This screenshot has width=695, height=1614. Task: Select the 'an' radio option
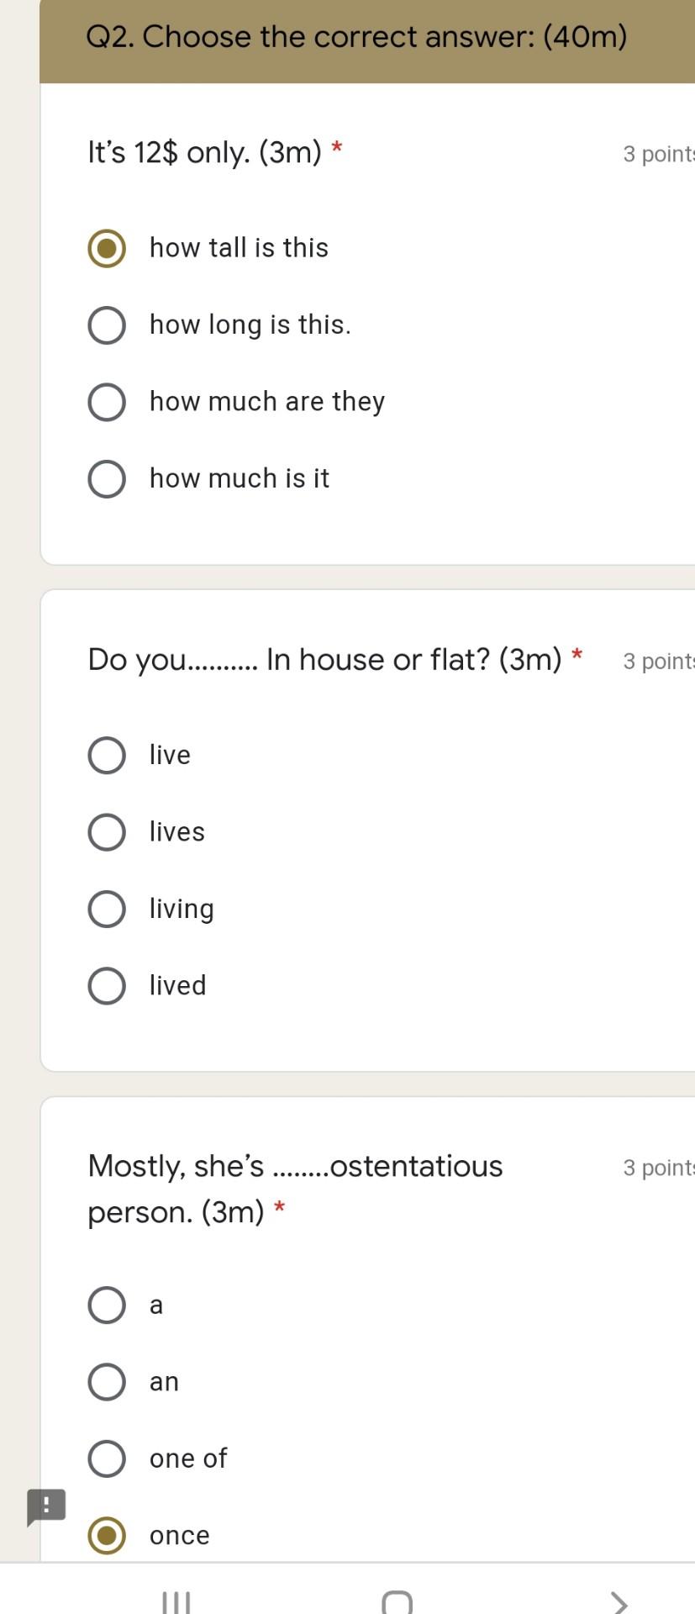click(x=107, y=1382)
